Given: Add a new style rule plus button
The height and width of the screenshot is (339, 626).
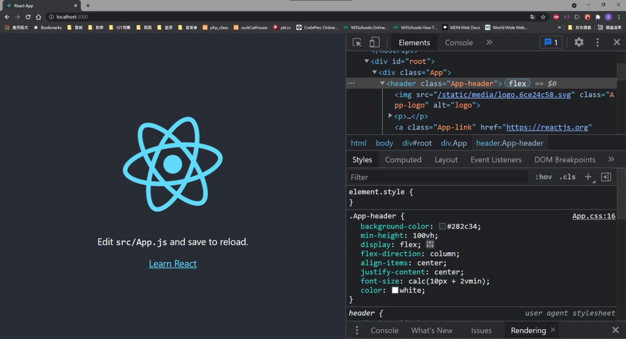Looking at the screenshot, I should pos(589,177).
